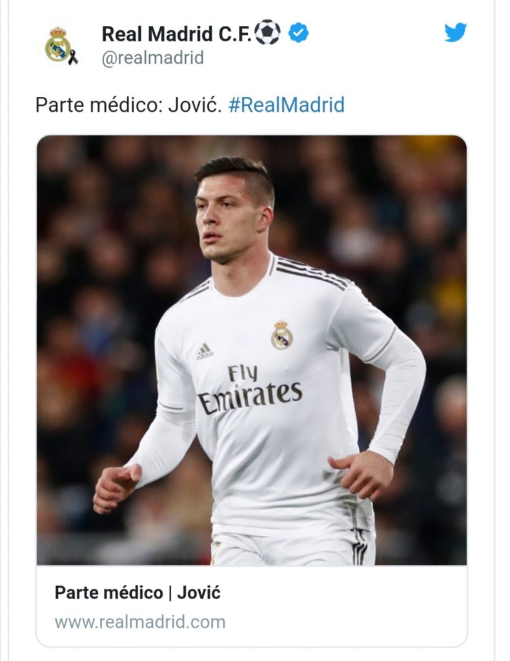Screen dimensions: 510x661
Task: Click the player's white shorts in the photo
Action: pyautogui.click(x=293, y=548)
